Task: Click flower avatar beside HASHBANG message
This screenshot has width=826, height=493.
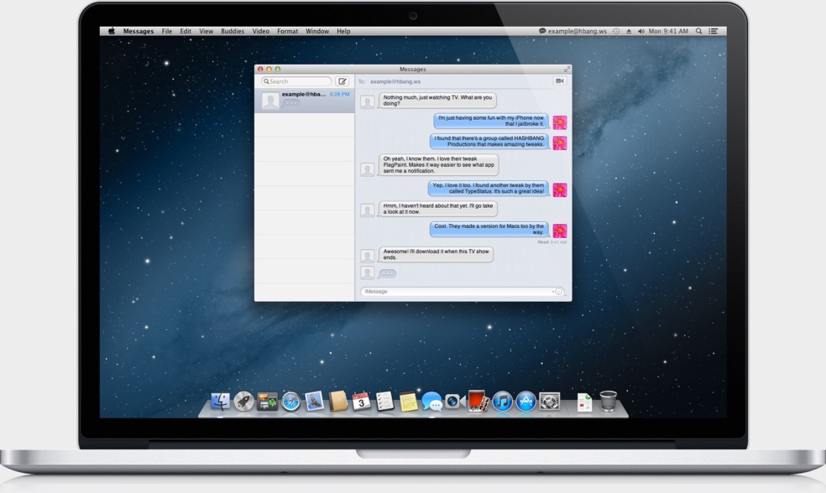Action: (x=559, y=143)
